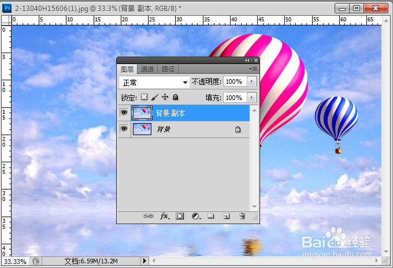Add a layer mask

click(x=180, y=216)
